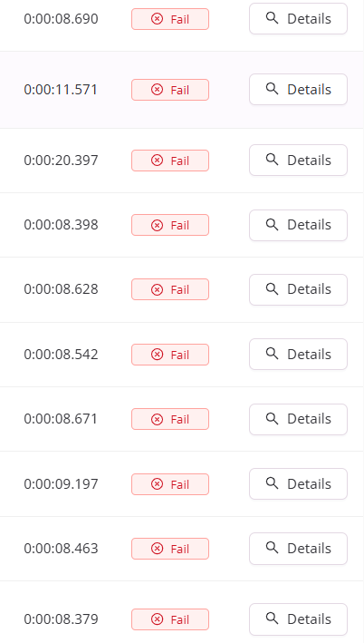
Task: View Details of the 0:00:08.671 run
Action: coord(299,419)
